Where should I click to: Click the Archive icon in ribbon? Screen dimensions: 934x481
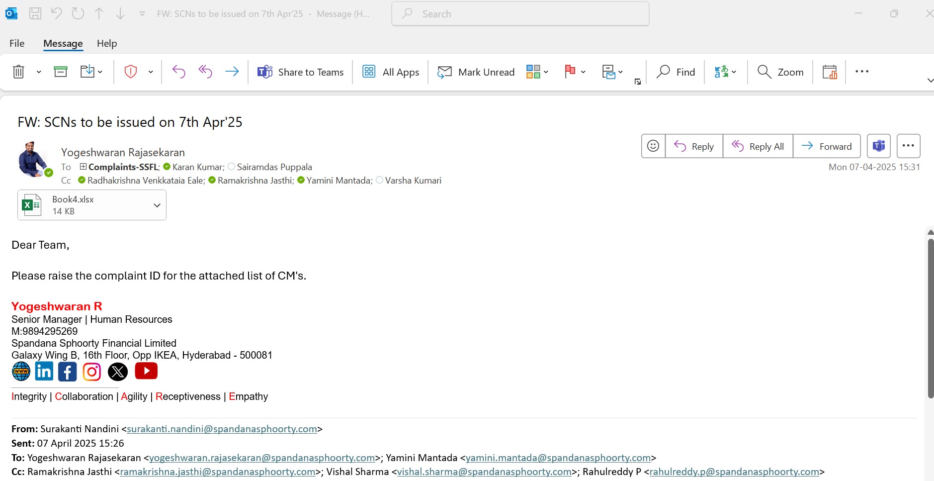(x=61, y=72)
